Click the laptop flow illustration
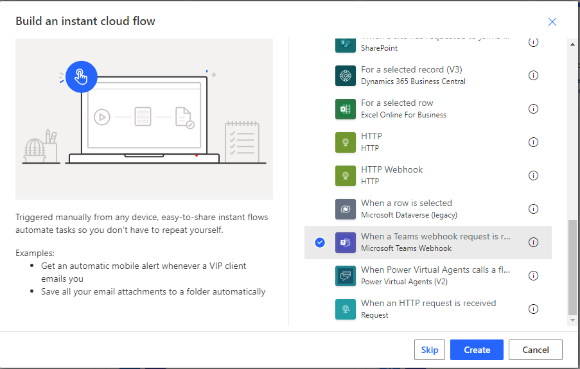Image resolution: width=580 pixels, height=369 pixels. point(144,119)
